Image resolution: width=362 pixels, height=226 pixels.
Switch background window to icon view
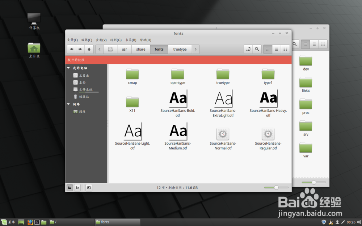click(305, 44)
